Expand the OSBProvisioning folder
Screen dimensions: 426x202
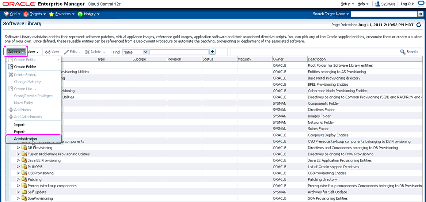tap(19, 173)
